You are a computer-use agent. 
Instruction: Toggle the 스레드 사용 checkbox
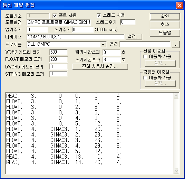pos(99,15)
